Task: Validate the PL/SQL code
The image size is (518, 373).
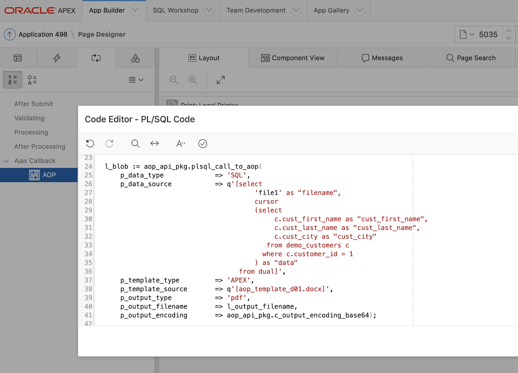Action: (203, 143)
